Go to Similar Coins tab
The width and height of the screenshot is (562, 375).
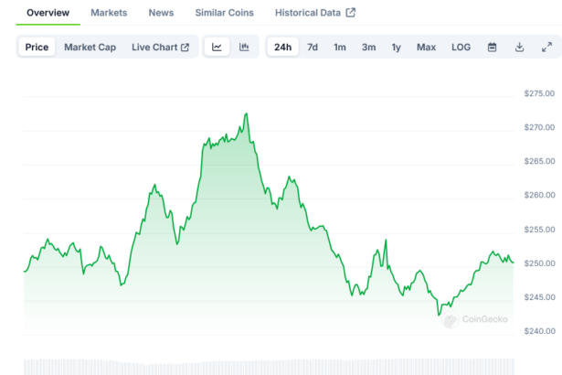(x=225, y=13)
